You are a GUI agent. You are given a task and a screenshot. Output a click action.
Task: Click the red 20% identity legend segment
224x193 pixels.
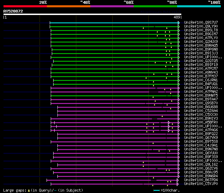point(25,6)
